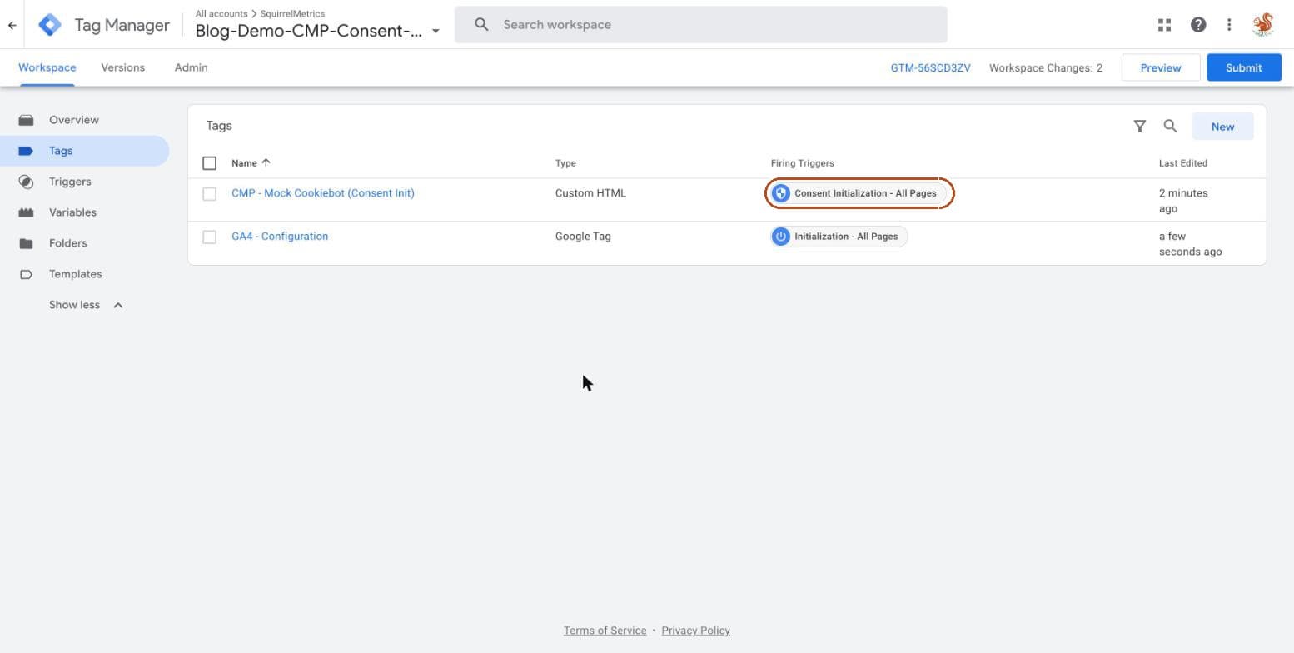This screenshot has height=653, width=1294.
Task: Click the Templates sidebar icon
Action: pos(26,274)
